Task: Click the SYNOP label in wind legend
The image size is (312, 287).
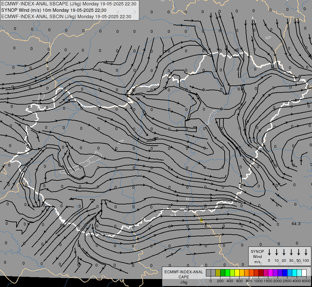Action: click(x=257, y=251)
